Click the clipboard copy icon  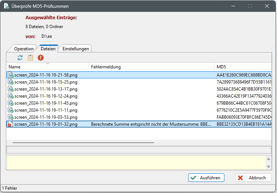coord(30,58)
